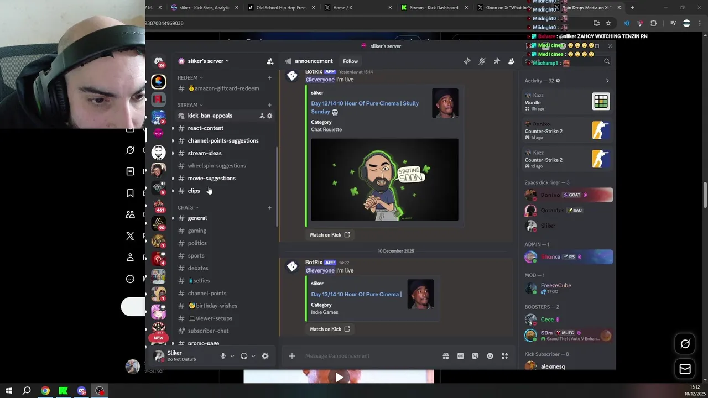Open the gift icon in message bar
The image size is (708, 398).
click(x=446, y=356)
